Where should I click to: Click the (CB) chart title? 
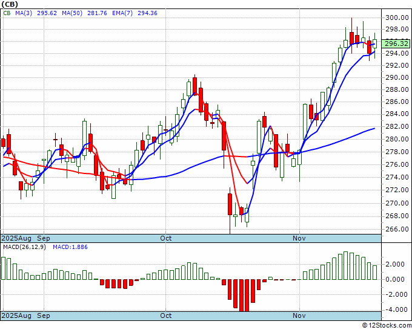point(10,4)
